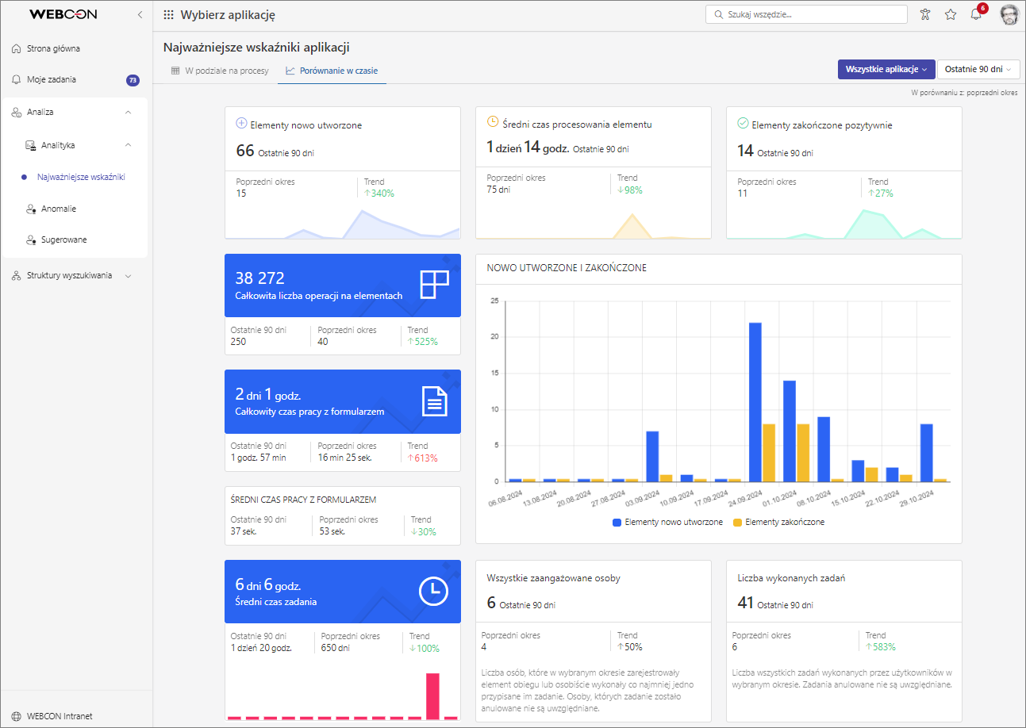Click the 583% trend value
This screenshot has width=1026, height=728.
(x=881, y=646)
